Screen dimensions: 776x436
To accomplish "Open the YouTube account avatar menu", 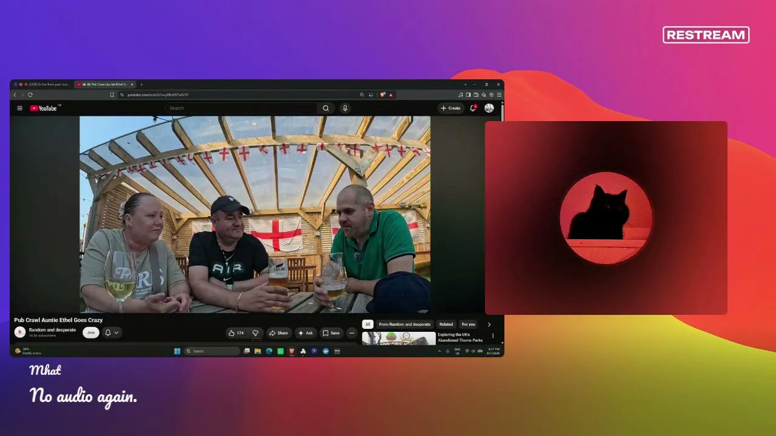I will 489,108.
